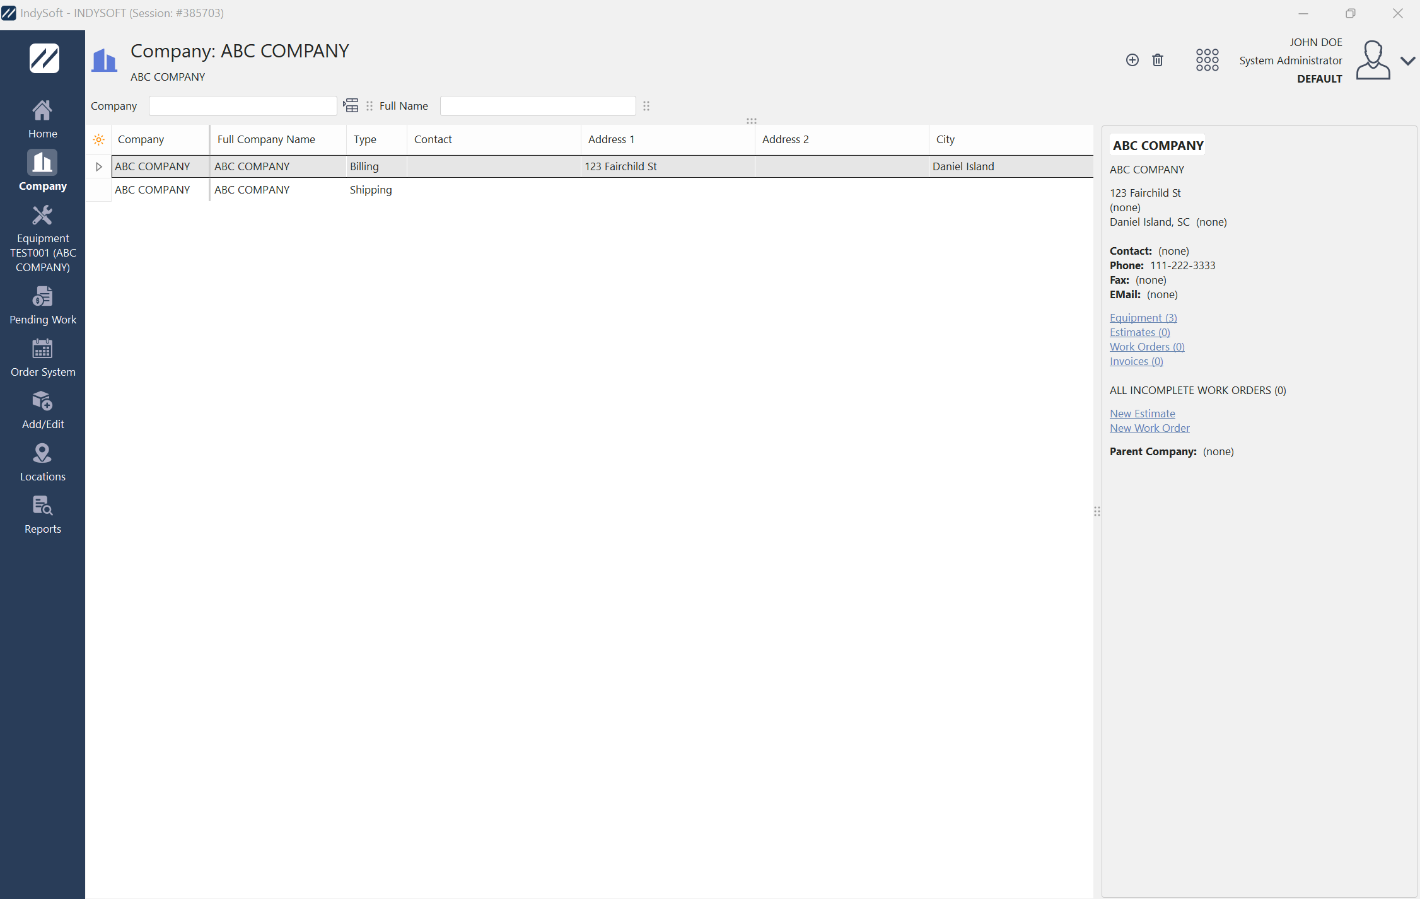The width and height of the screenshot is (1420, 899).
Task: Open the Equipment (3) link
Action: pos(1143,318)
